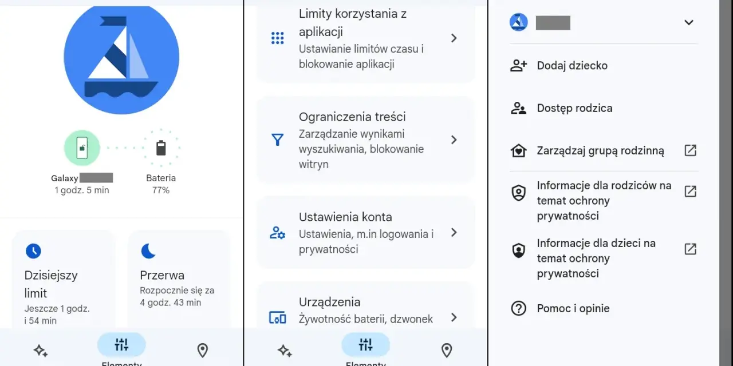733x366 pixels.
Task: Click 'Rozpocznie się za 4 godz. 43 min' text
Action: point(177,297)
